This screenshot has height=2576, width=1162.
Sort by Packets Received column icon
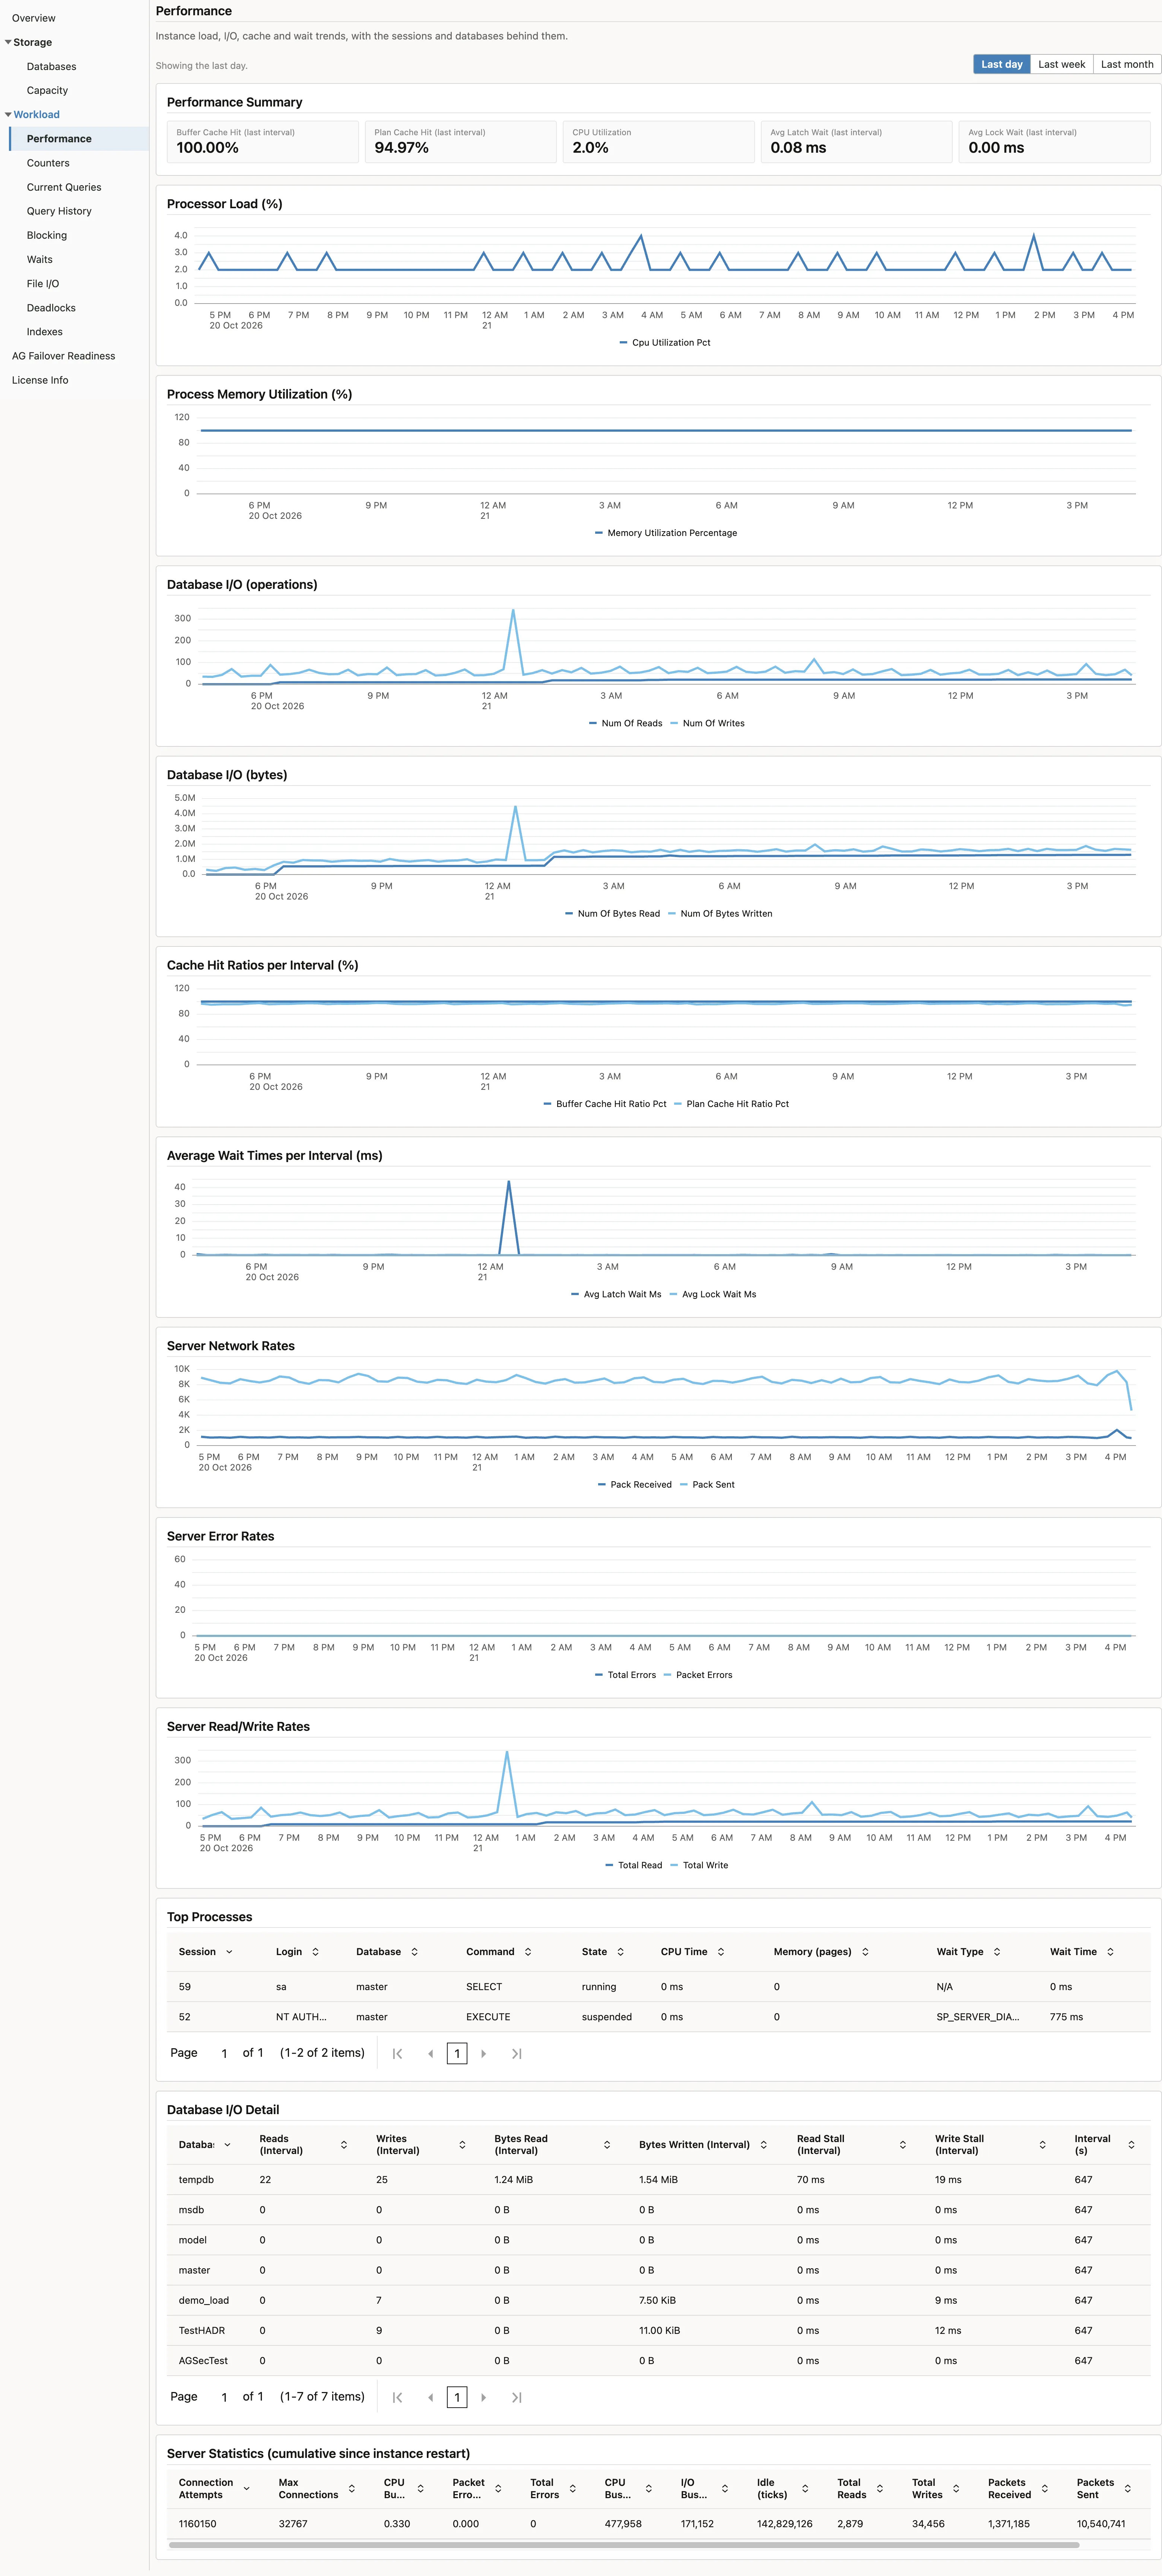click(x=1045, y=2488)
